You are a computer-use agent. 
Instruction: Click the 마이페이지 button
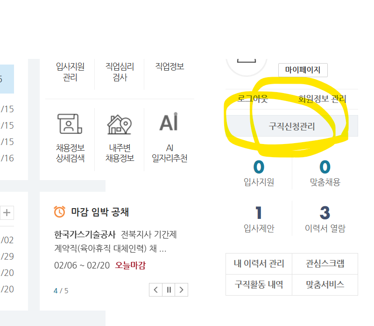tap(303, 70)
